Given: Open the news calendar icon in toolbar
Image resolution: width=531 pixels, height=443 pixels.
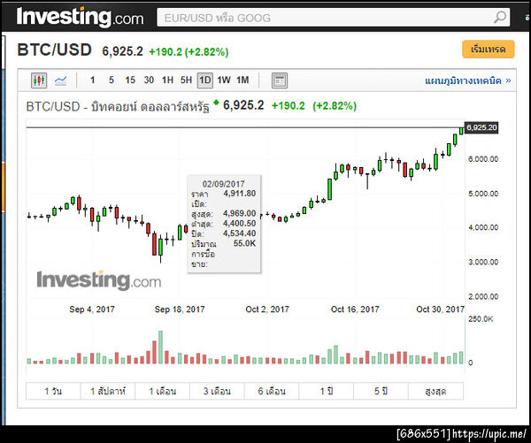Looking at the screenshot, I should [280, 80].
